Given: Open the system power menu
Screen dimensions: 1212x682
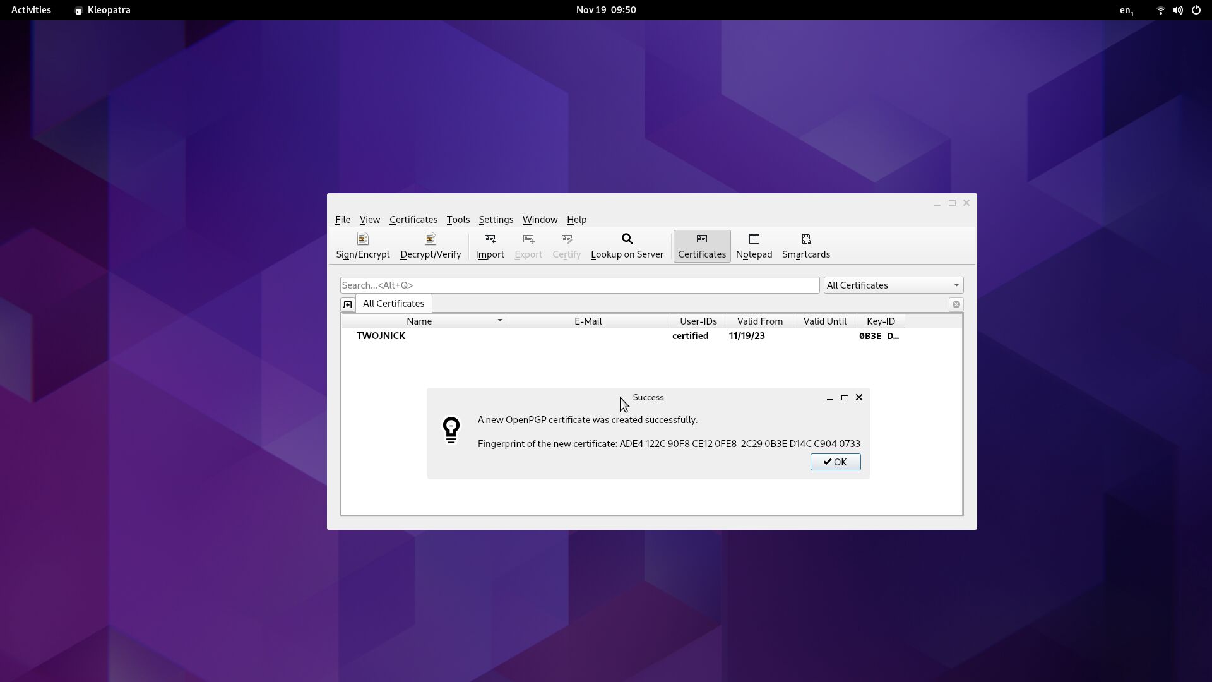Looking at the screenshot, I should point(1196,10).
